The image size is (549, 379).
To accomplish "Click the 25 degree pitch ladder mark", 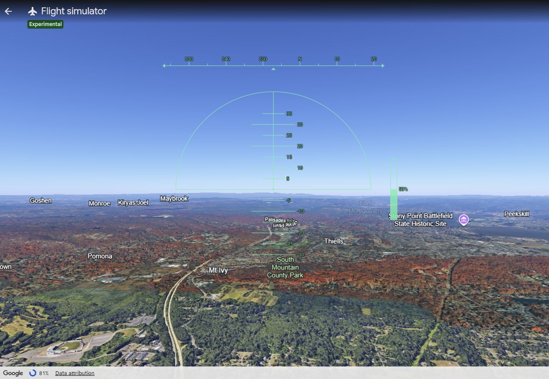I will pos(289,135).
